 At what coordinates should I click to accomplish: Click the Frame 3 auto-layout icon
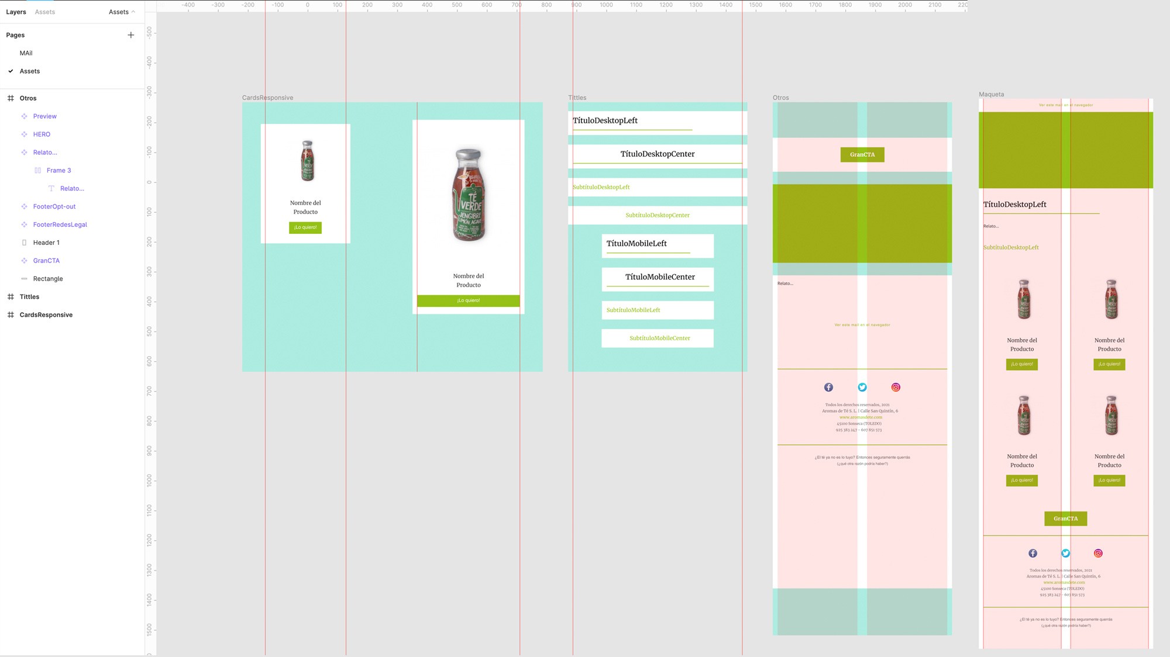[x=37, y=171]
